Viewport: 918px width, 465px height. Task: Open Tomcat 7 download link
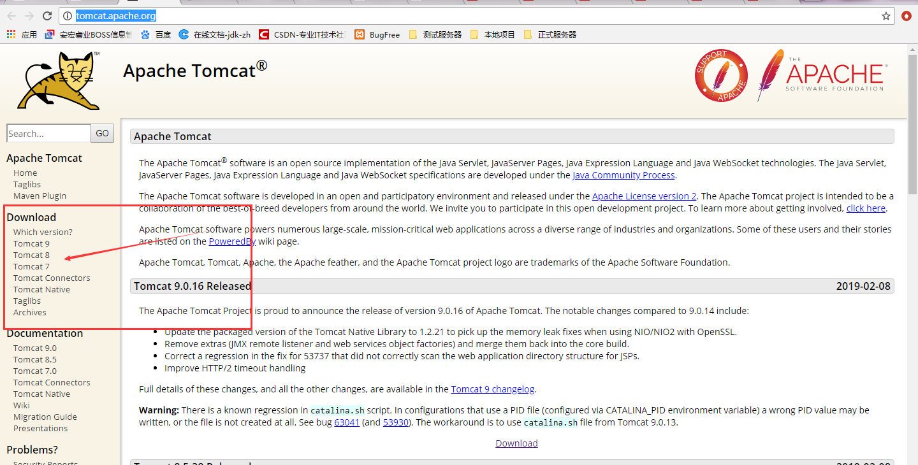pos(31,266)
